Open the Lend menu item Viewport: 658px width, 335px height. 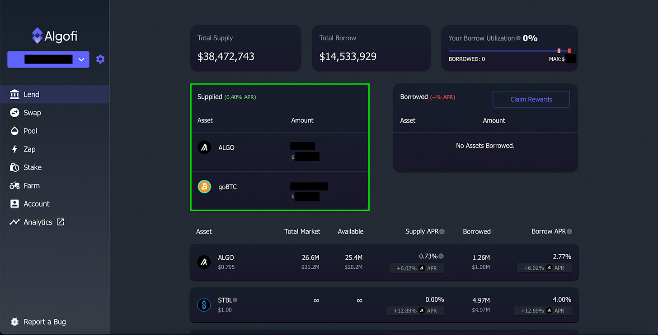(x=55, y=94)
